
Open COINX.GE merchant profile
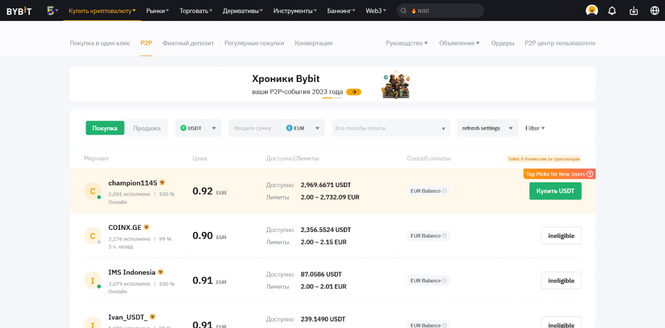(x=125, y=227)
